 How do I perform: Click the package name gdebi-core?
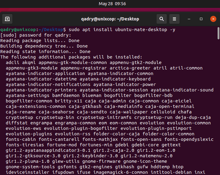[145, 145]
